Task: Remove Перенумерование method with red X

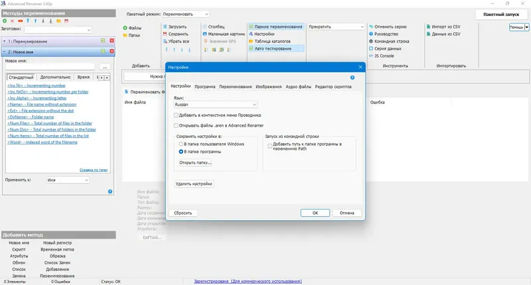Action: coord(112,40)
